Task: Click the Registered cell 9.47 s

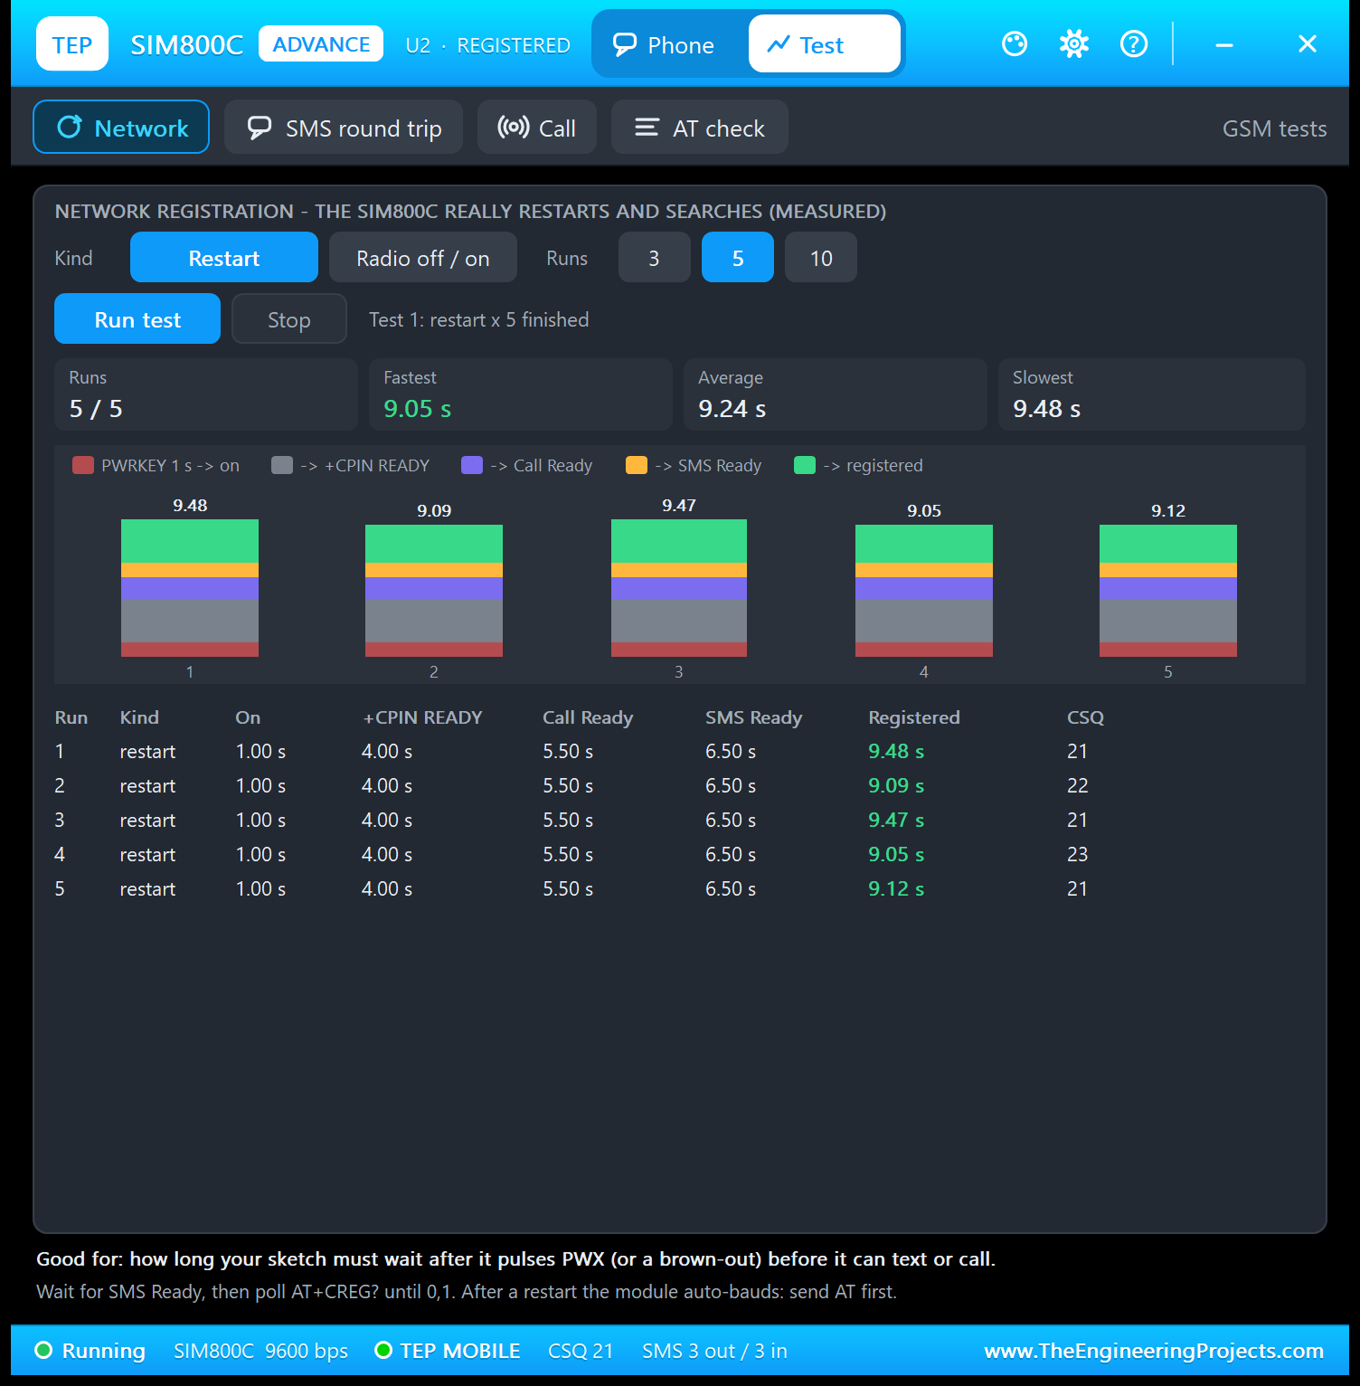Action: (896, 820)
